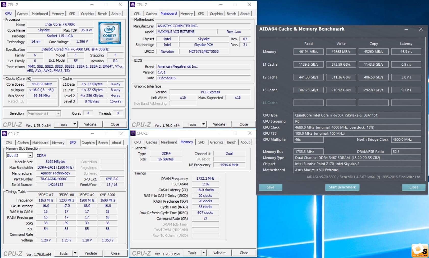Select the CPU tab in Memory window
The image size is (429, 258).
tap(138, 142)
